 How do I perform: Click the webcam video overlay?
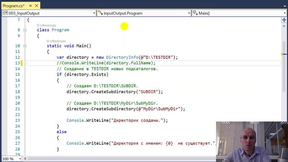point(252,142)
